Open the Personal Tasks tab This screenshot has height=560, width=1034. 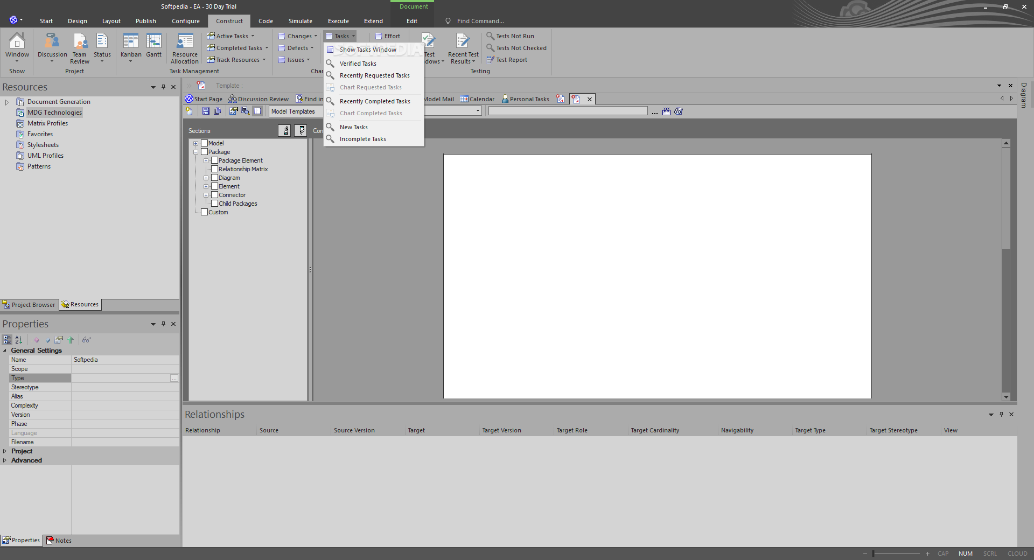[x=525, y=99]
